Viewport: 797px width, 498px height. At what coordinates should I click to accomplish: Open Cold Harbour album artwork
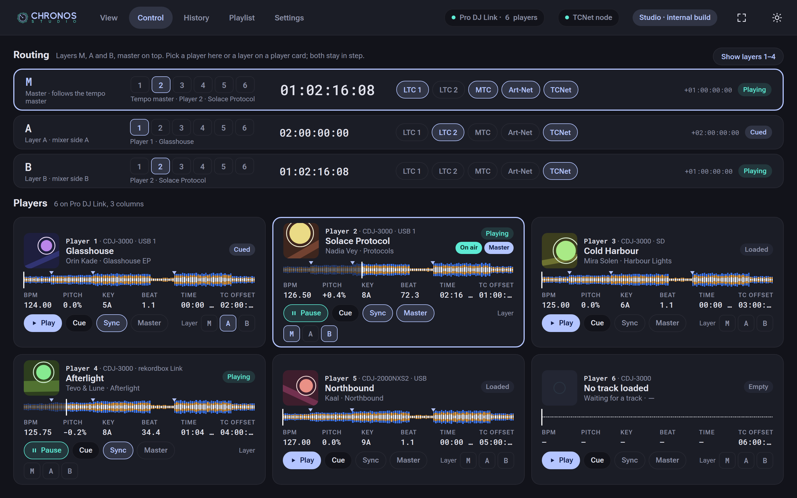tap(560, 251)
